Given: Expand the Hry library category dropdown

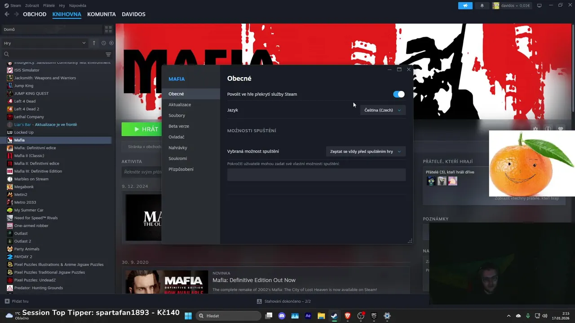Looking at the screenshot, I should pos(45,43).
